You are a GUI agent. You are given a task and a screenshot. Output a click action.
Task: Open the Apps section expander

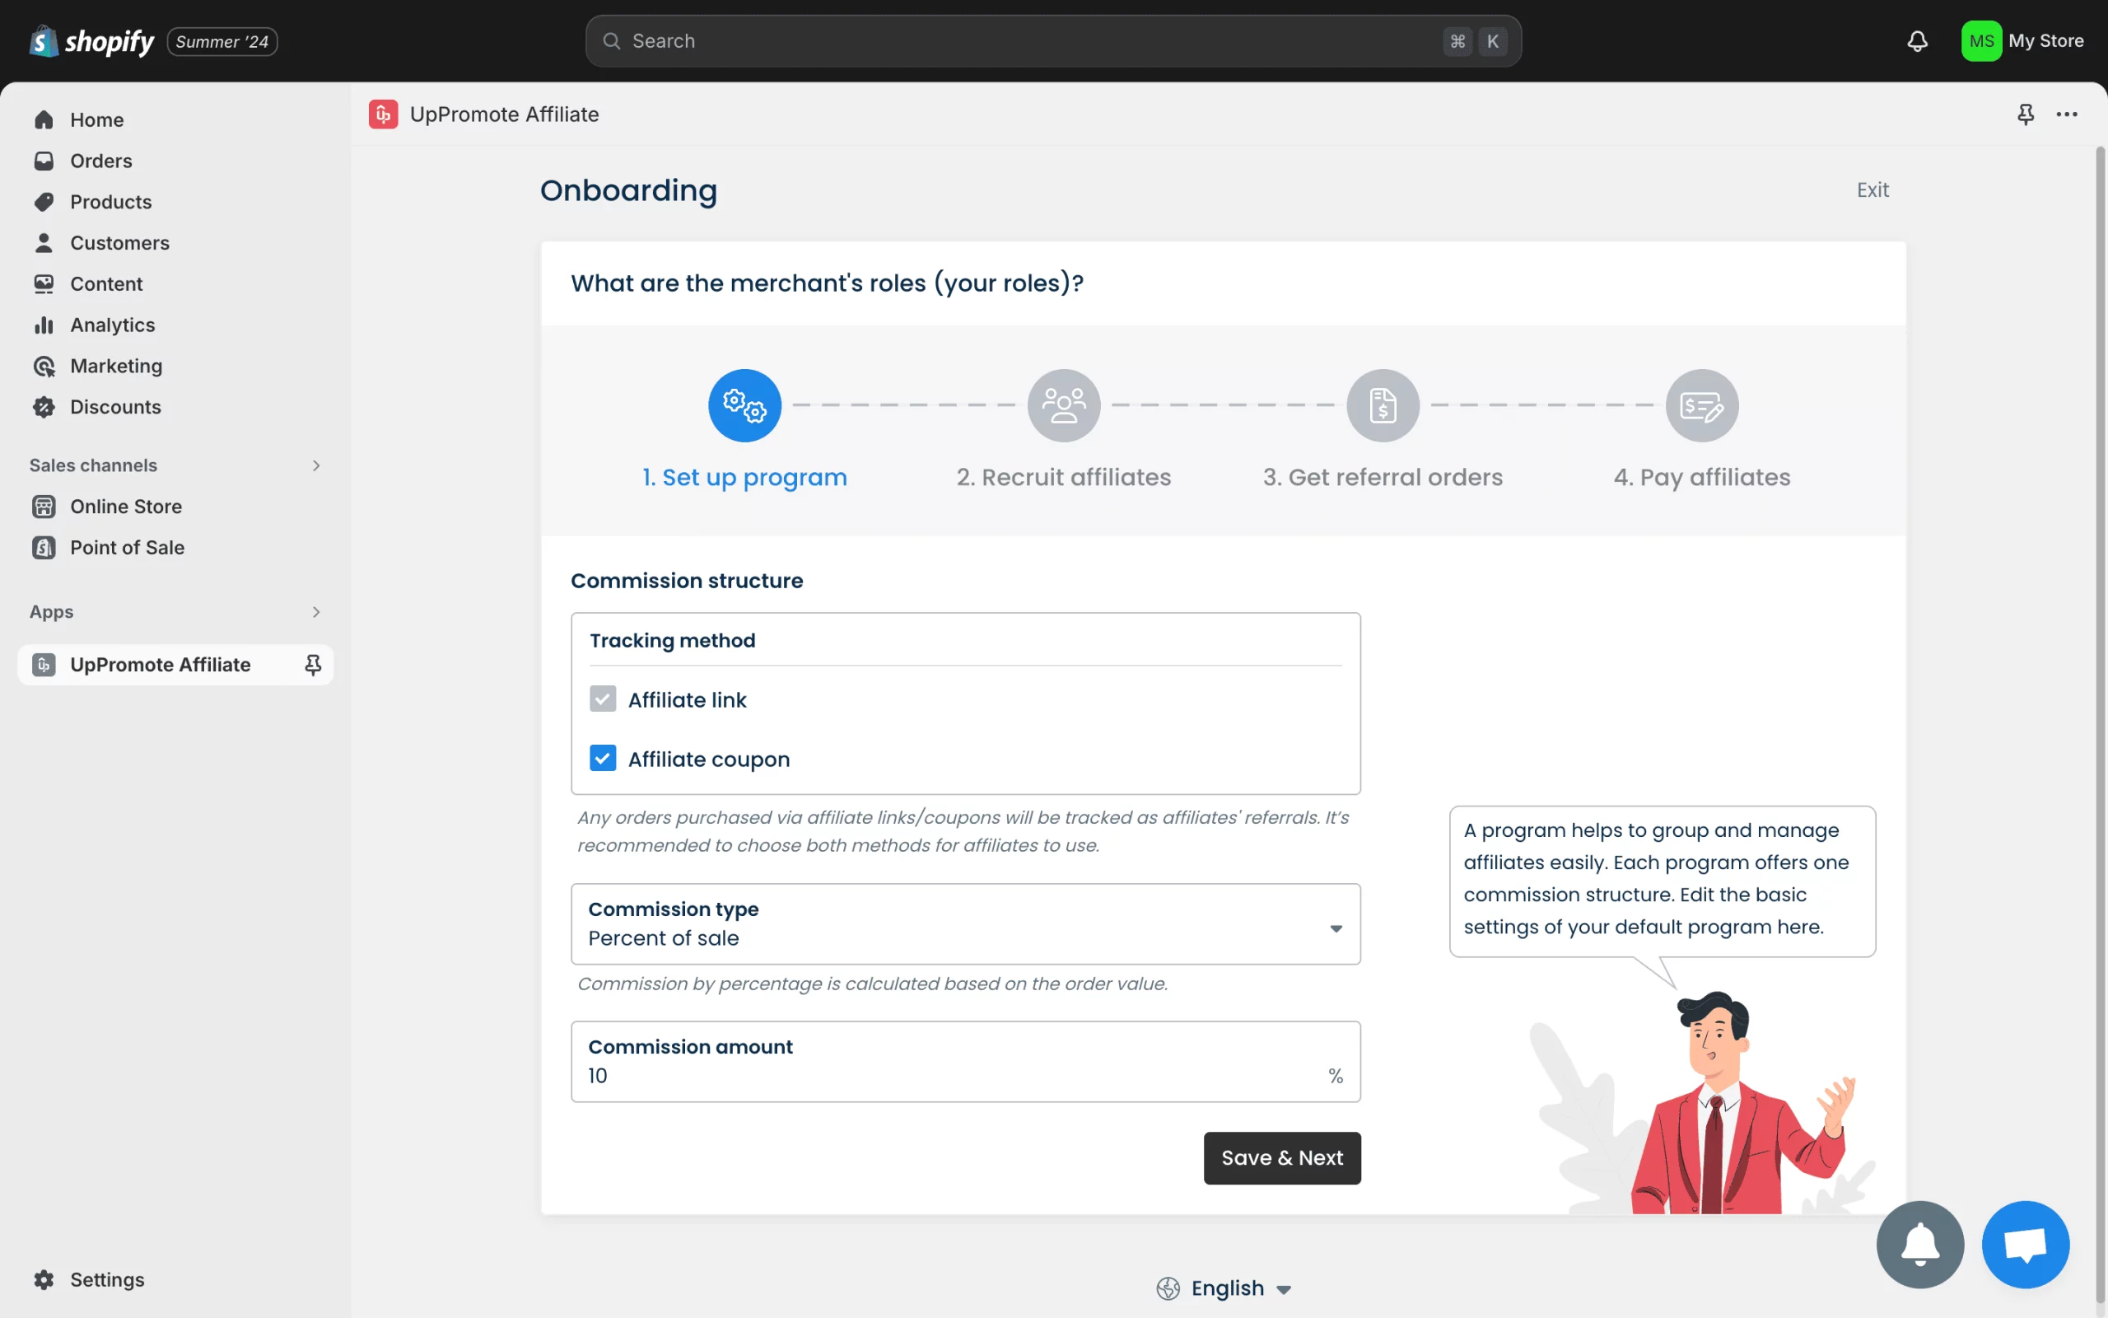point(315,612)
